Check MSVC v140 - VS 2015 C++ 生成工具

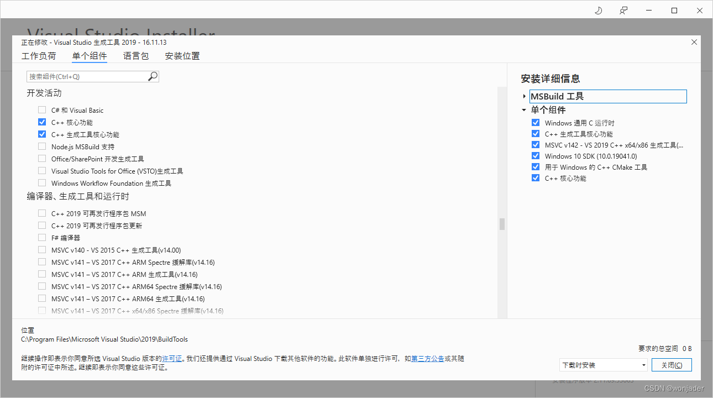click(42, 250)
